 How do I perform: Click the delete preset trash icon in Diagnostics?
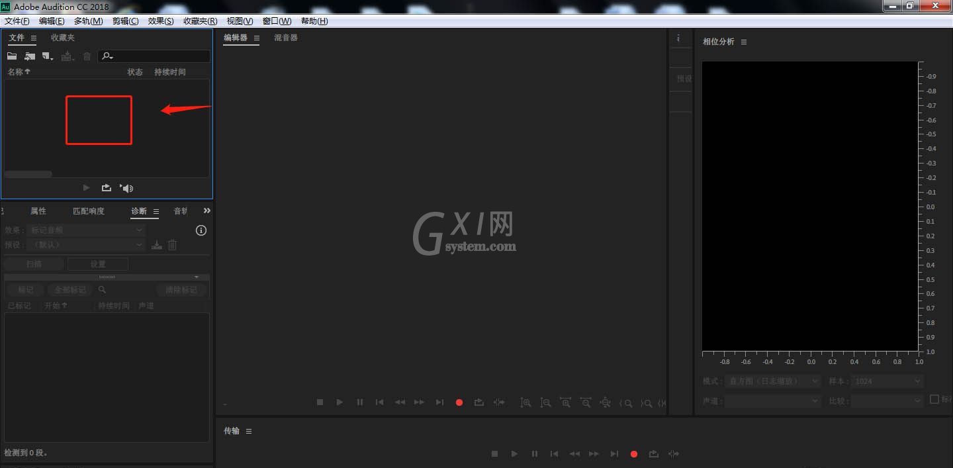[x=172, y=245]
